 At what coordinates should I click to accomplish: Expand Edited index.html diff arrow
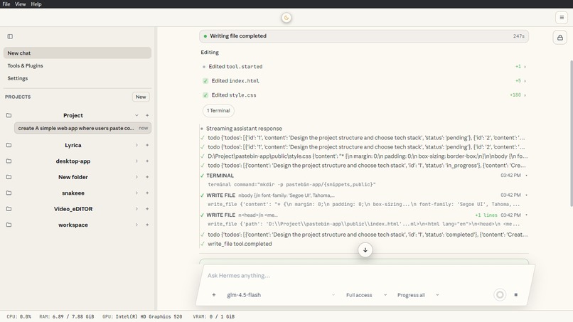[x=525, y=81]
